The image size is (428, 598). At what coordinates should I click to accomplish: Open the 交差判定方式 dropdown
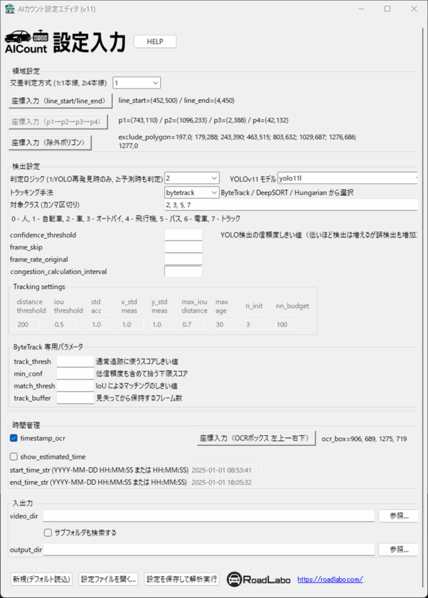pyautogui.click(x=137, y=82)
